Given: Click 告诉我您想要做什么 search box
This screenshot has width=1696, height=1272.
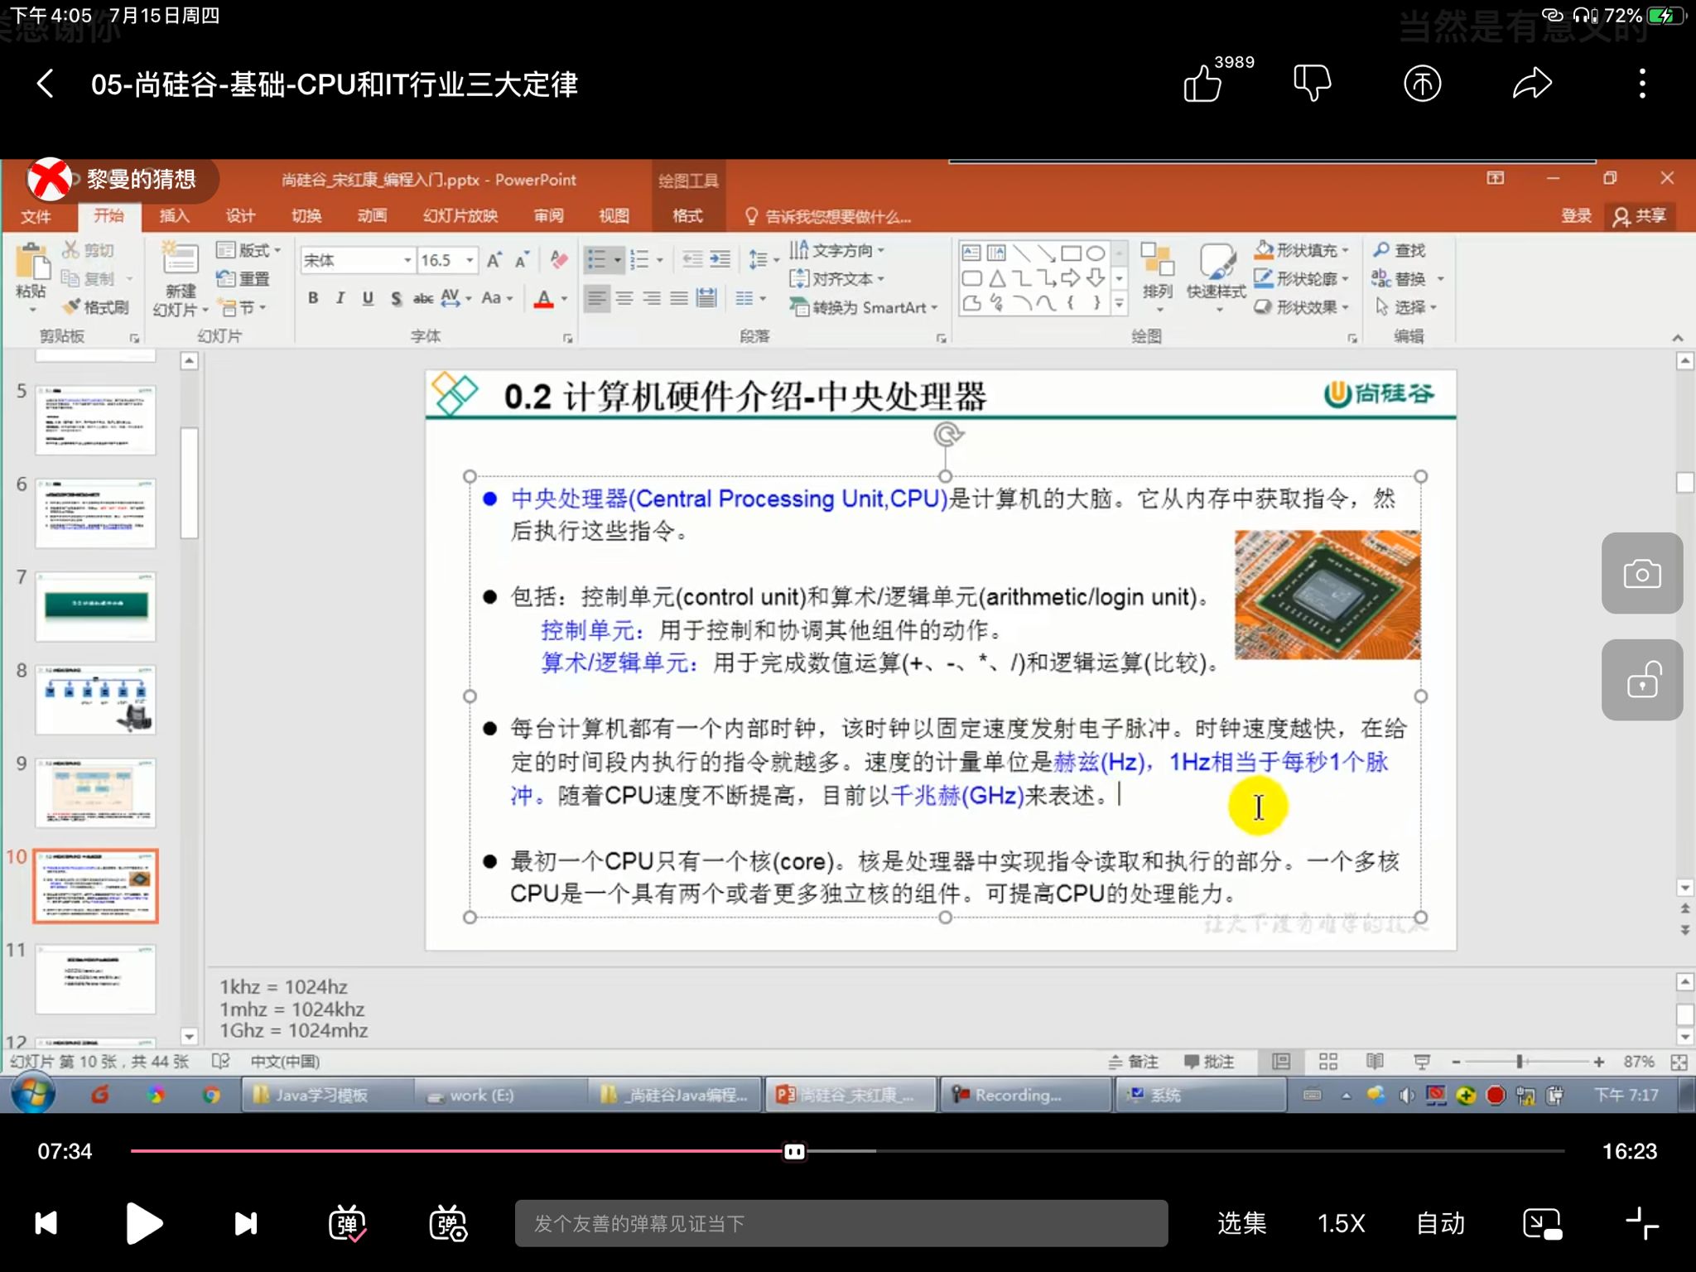Looking at the screenshot, I should (x=828, y=217).
